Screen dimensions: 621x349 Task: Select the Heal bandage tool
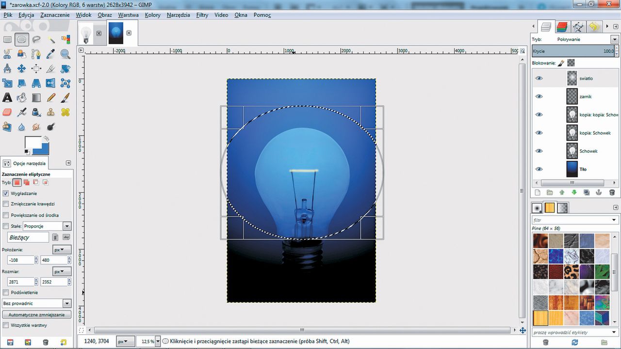pos(65,112)
